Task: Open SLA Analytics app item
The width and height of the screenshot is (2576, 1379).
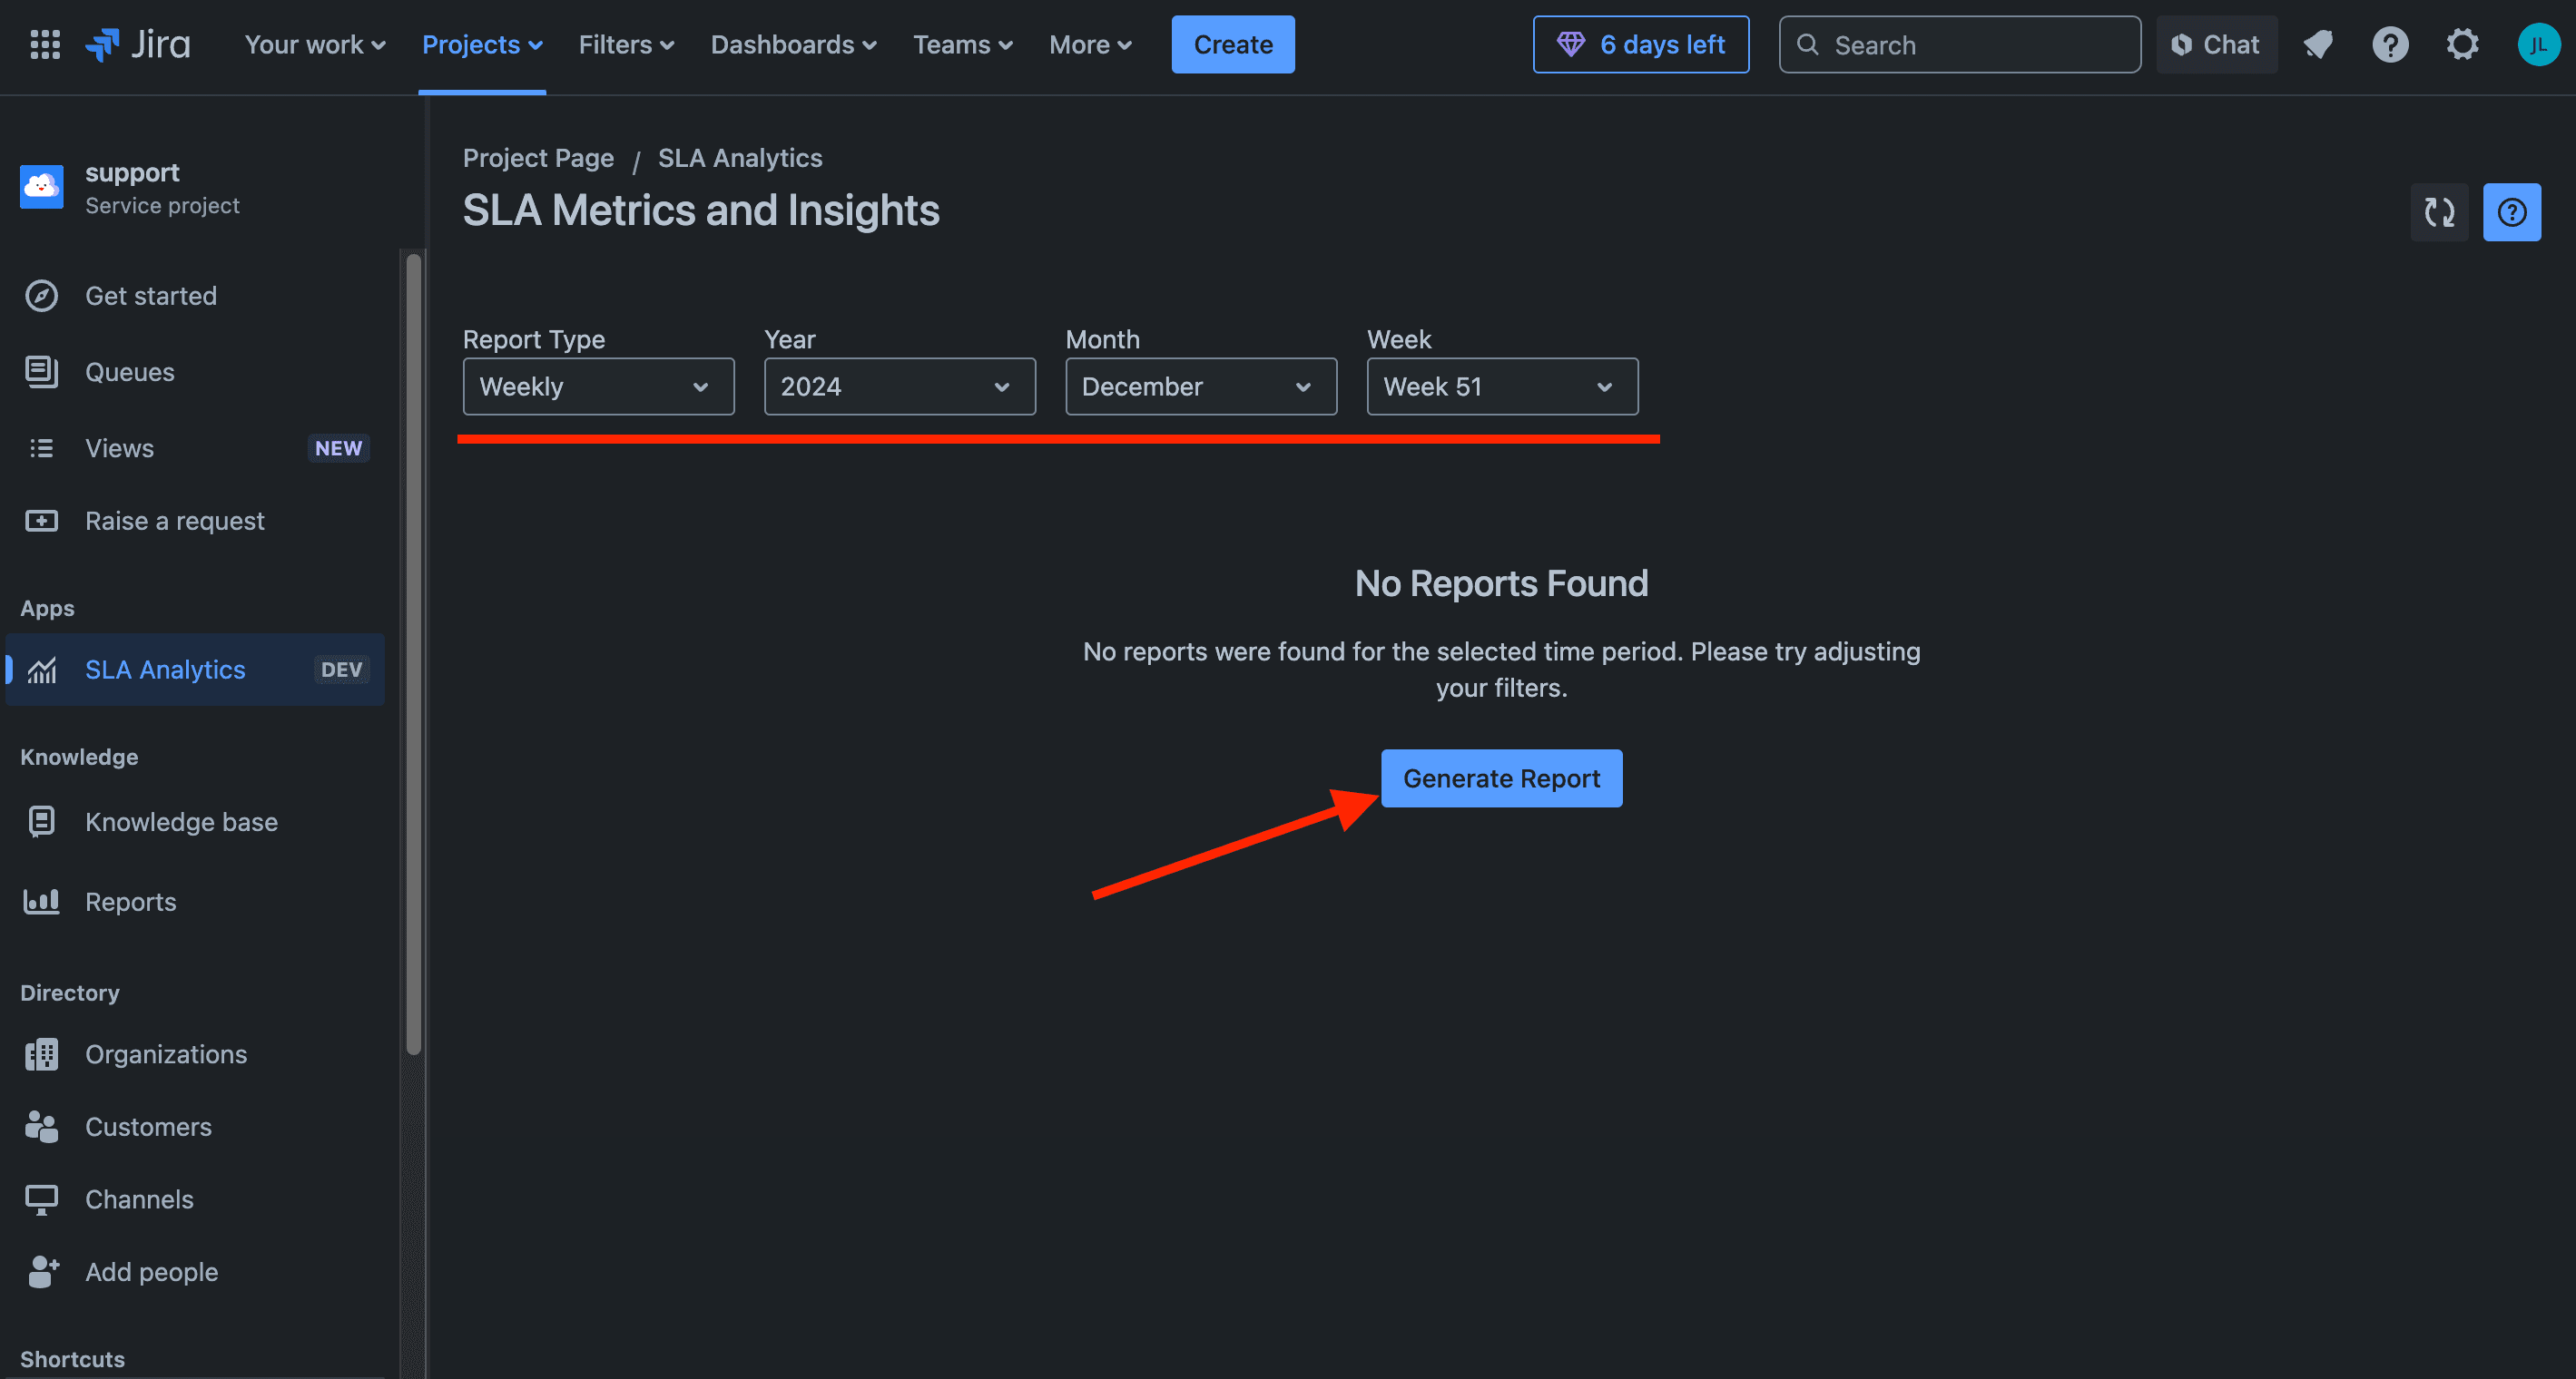Action: pyautogui.click(x=195, y=670)
